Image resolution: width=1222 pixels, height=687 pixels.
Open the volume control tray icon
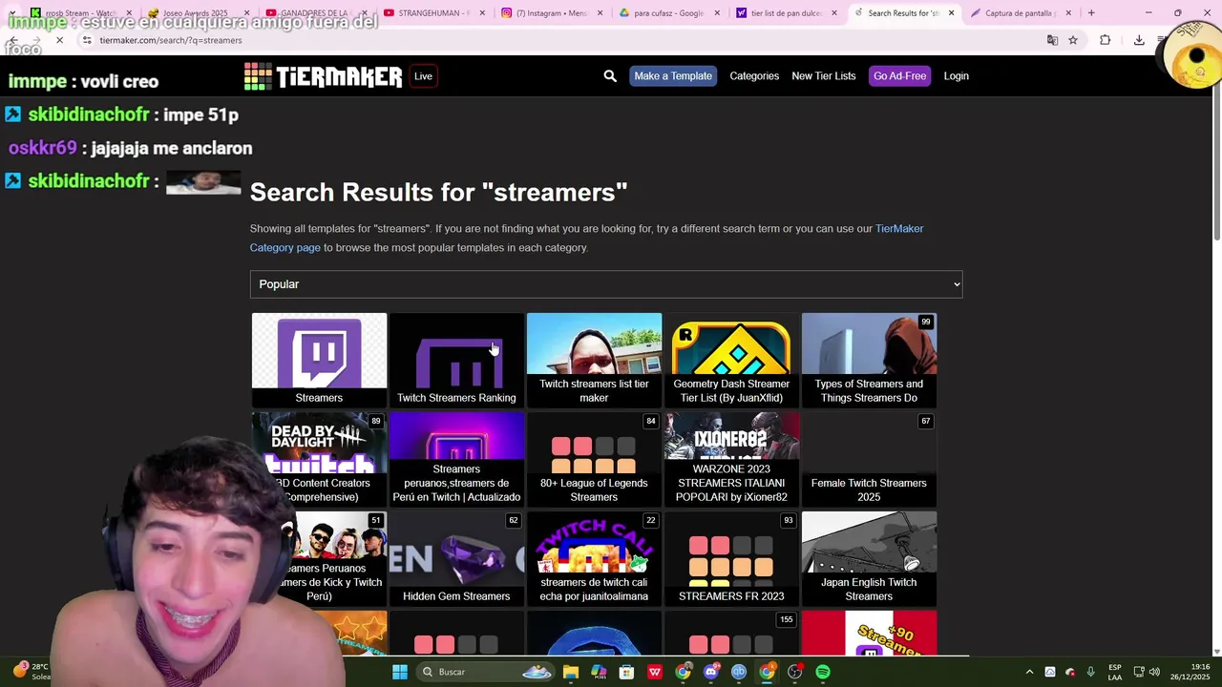point(1154,672)
